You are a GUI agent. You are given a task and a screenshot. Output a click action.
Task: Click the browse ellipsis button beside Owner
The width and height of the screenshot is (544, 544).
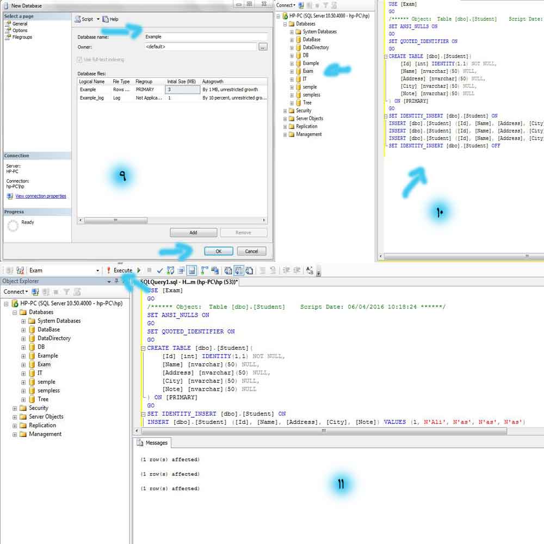[263, 47]
